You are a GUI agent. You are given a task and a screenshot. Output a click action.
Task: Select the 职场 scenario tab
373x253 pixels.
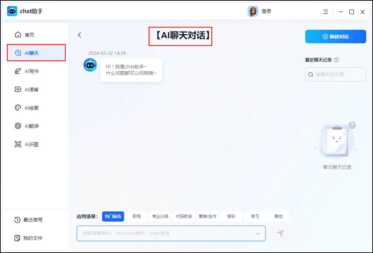pos(137,216)
